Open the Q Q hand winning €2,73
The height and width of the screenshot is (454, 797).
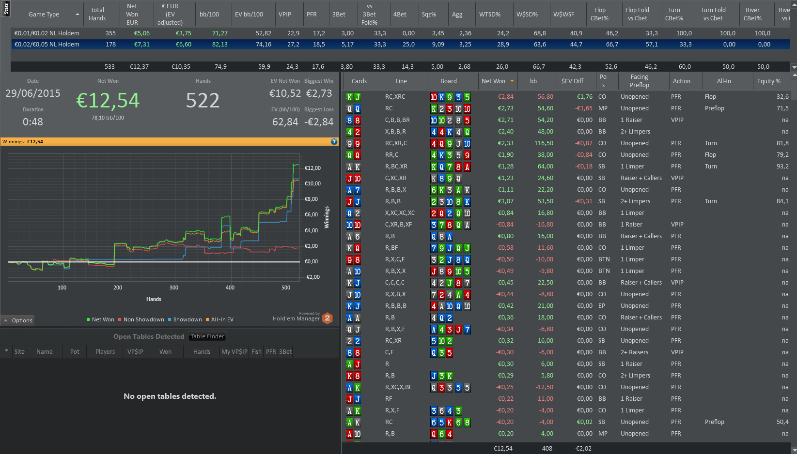coord(567,108)
